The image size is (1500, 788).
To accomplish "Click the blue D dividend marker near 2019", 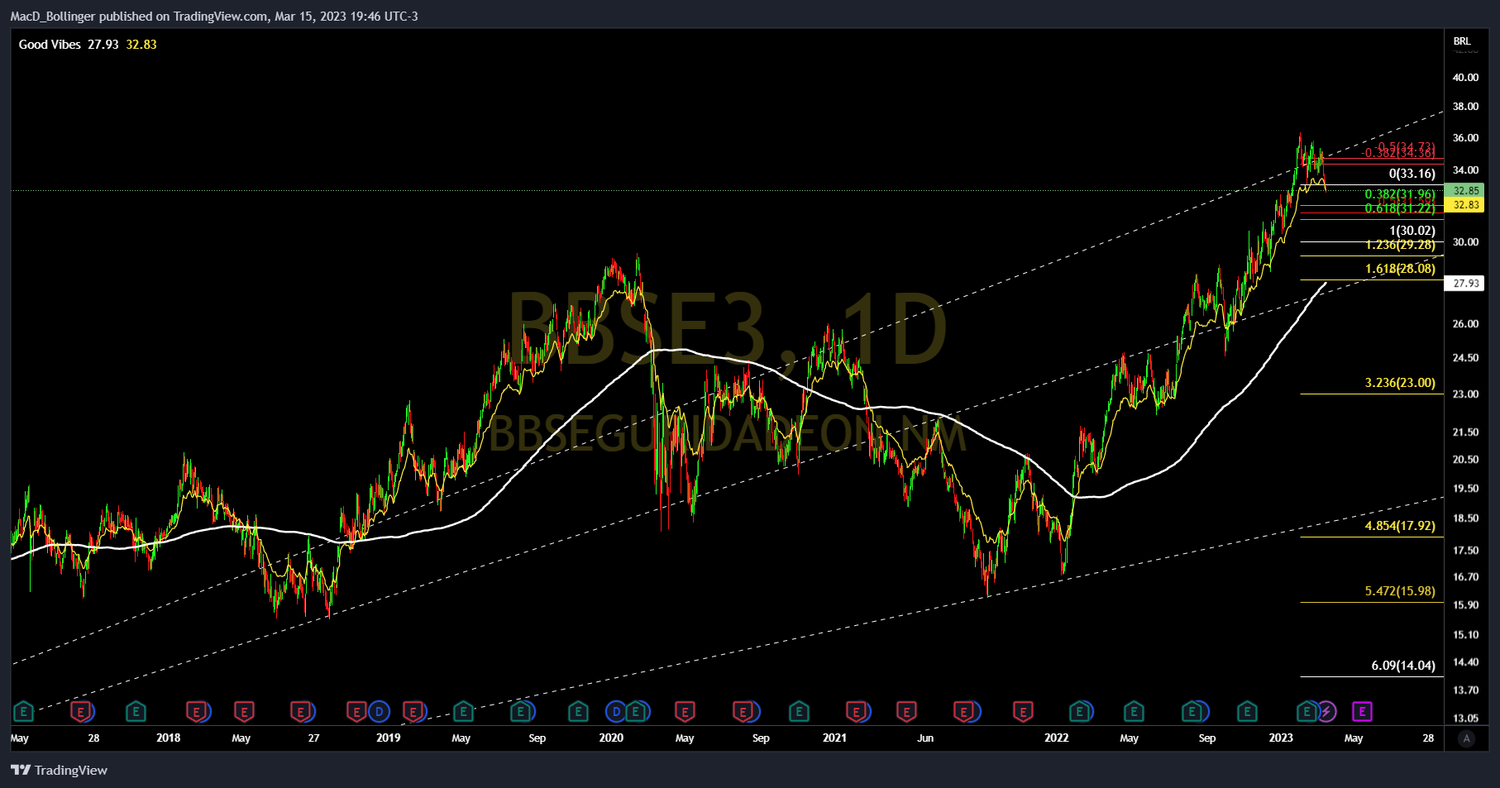I will point(380,711).
